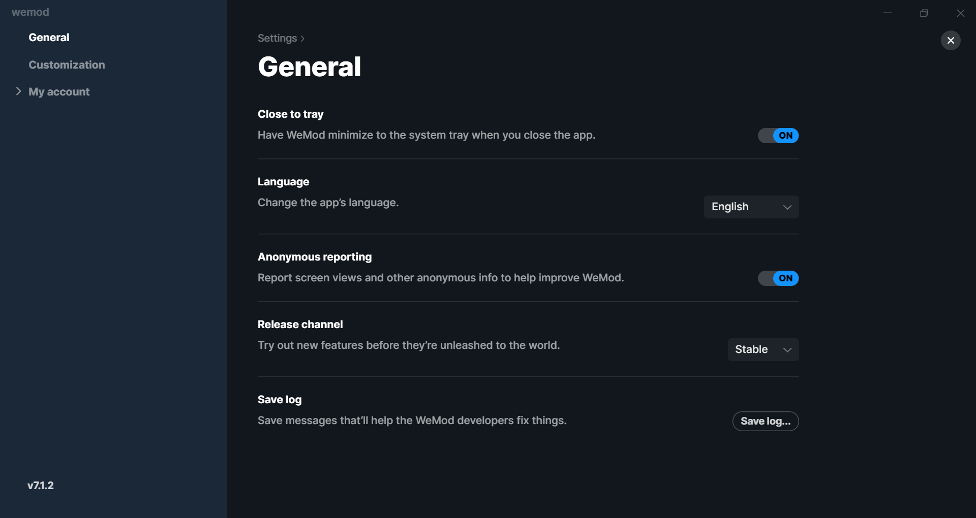This screenshot has width=976, height=518.
Task: Click the arrow after the Settings breadcrumb
Action: [302, 39]
